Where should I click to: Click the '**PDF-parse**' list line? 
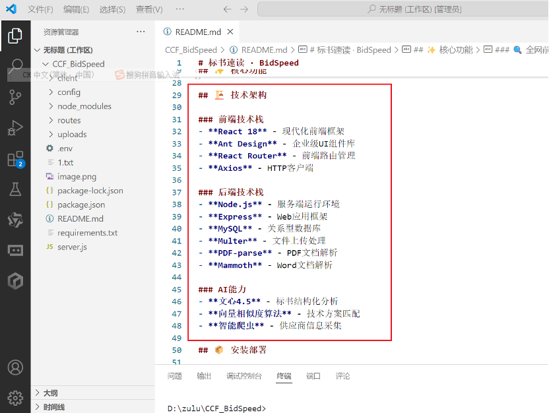point(268,253)
